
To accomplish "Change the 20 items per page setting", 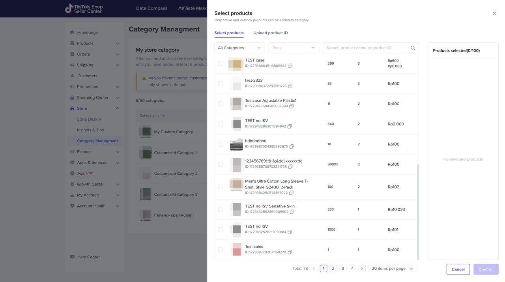I will click(x=392, y=269).
